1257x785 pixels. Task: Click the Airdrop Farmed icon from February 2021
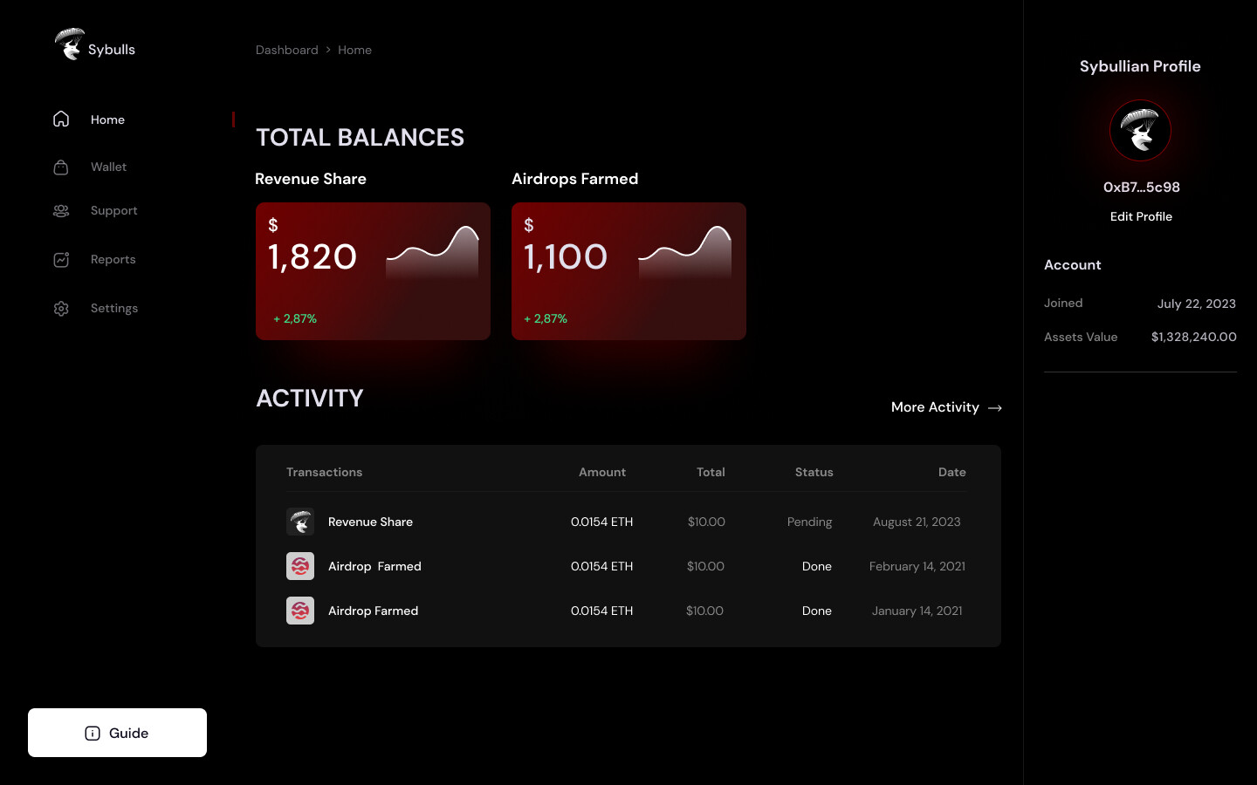(300, 565)
